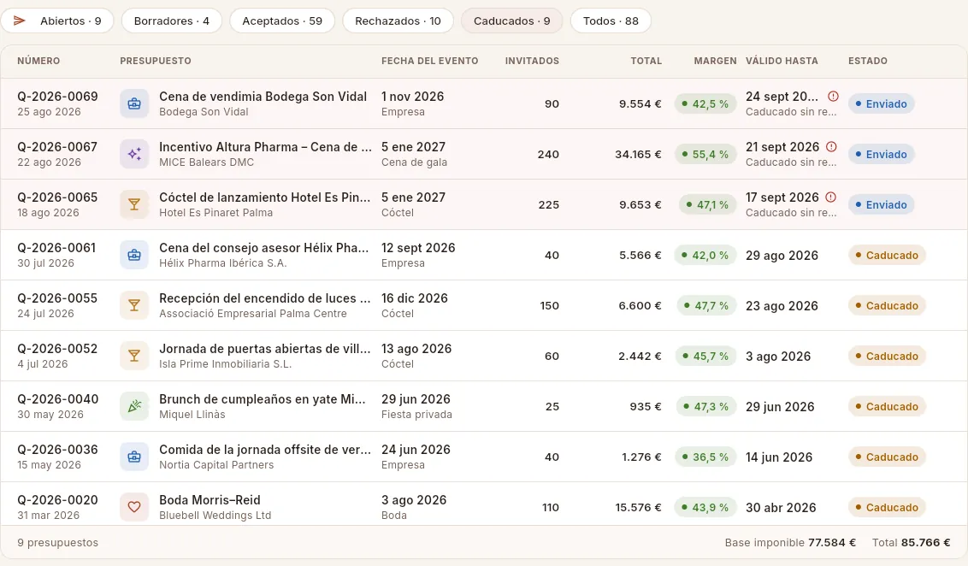Viewport: 968px width, 566px height.
Task: Select client MICE Balears DMC
Action: pos(206,162)
